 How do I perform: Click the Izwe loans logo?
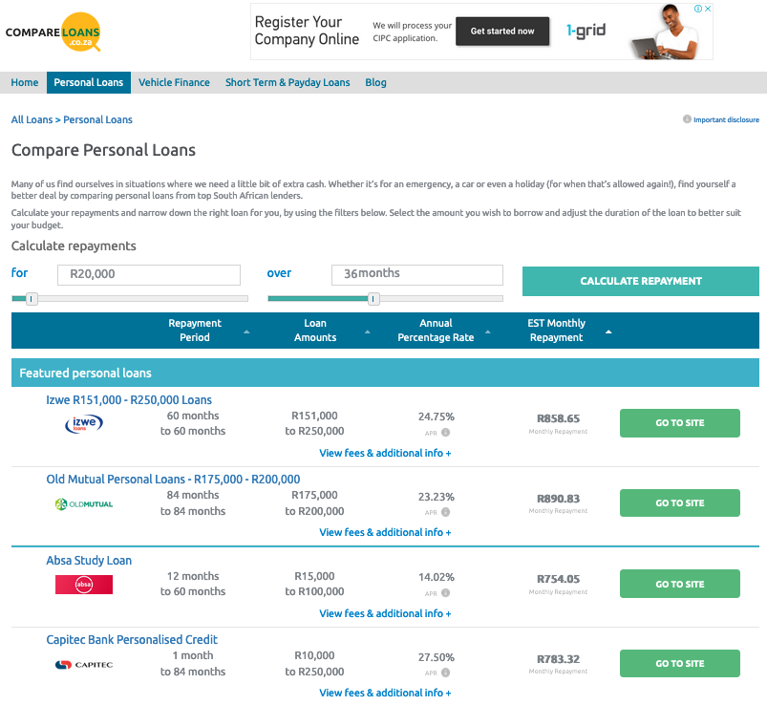pos(83,423)
